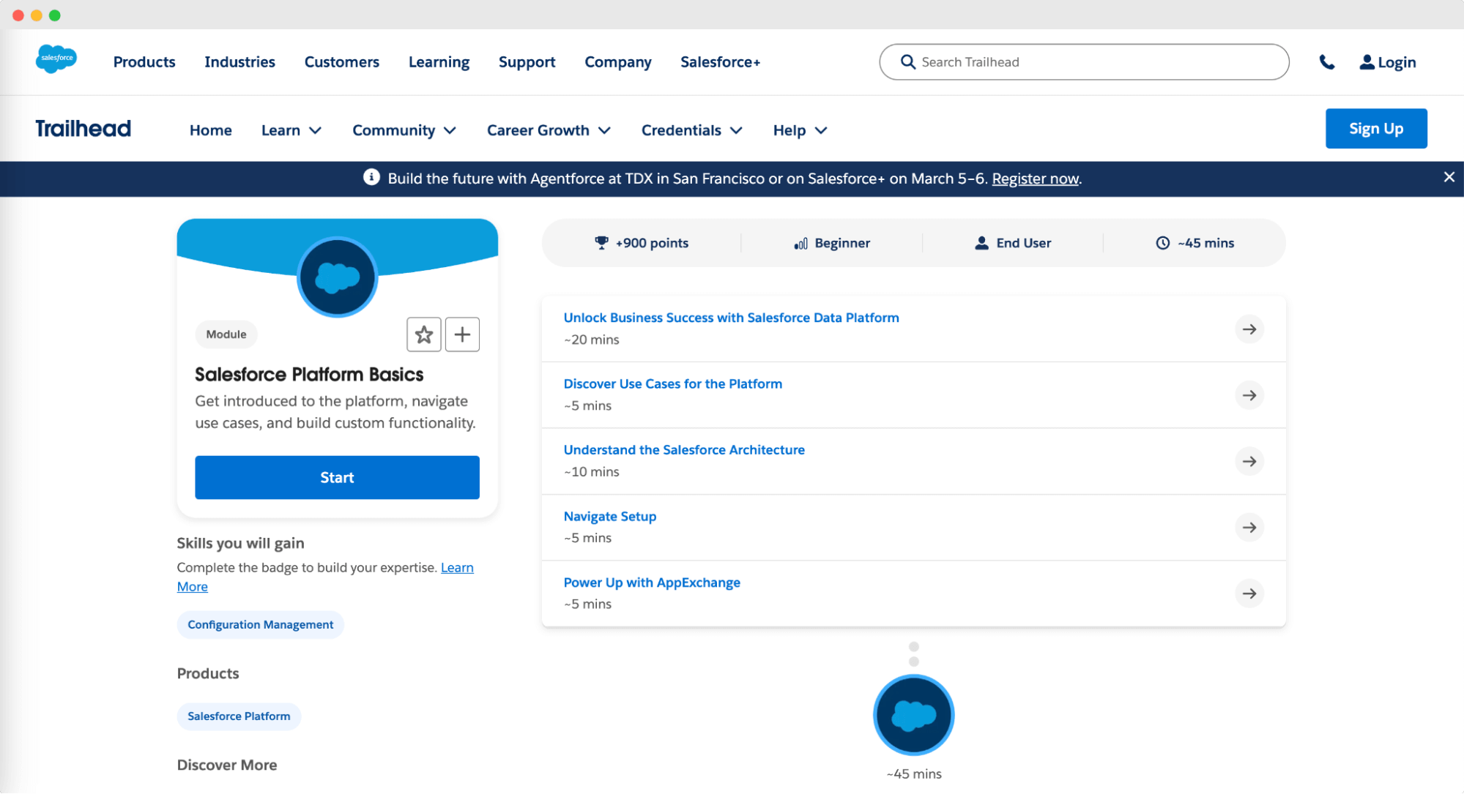
Task: Add module using the plus icon
Action: click(462, 335)
